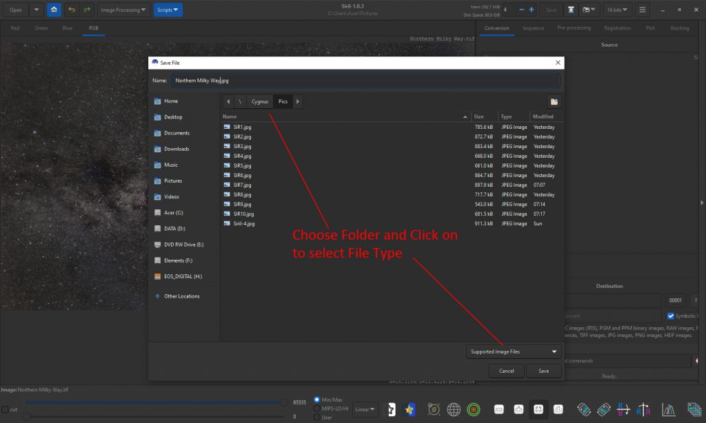
Task: Show the celestial grid globe icon
Action: coord(454,409)
